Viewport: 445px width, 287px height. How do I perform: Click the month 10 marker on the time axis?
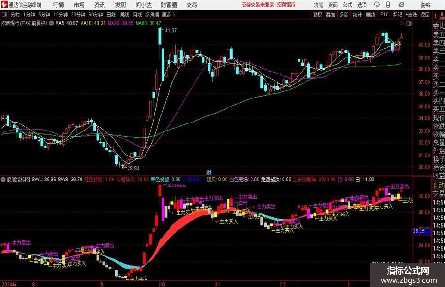(162, 284)
